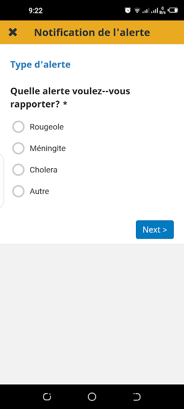The height and width of the screenshot is (409, 184).
Task: Open recent apps from navigation bar
Action: (47, 397)
